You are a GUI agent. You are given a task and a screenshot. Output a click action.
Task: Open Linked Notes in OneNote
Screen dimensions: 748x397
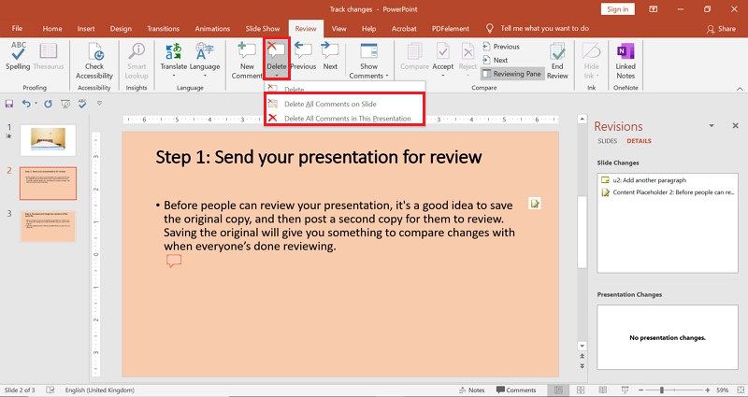(x=626, y=61)
